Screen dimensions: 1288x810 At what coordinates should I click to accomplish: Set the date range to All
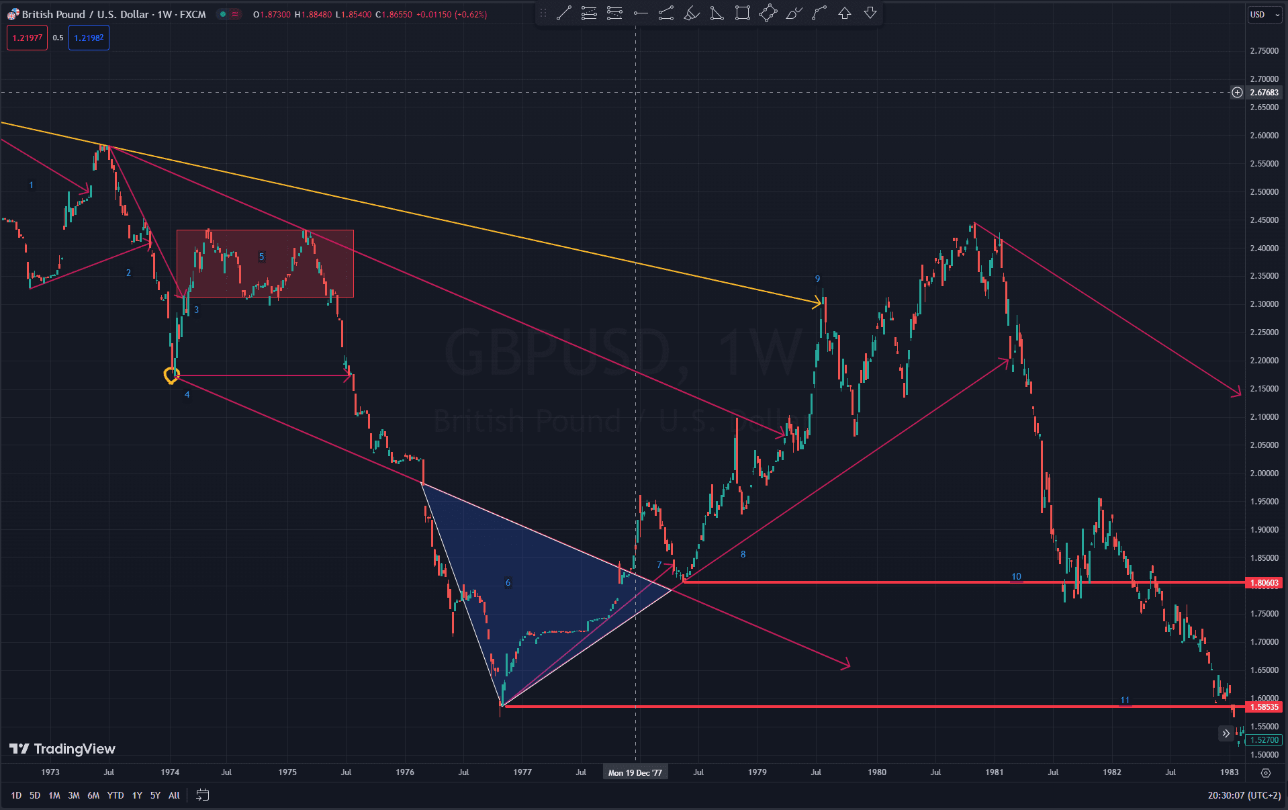tap(174, 795)
